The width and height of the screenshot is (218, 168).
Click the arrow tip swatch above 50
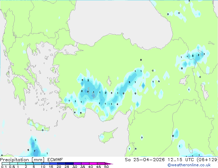pos(109,164)
